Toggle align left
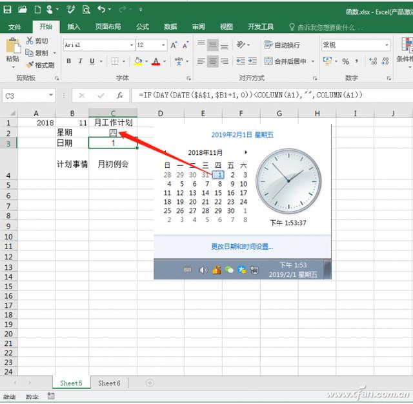The image size is (413, 404). tap(201, 61)
